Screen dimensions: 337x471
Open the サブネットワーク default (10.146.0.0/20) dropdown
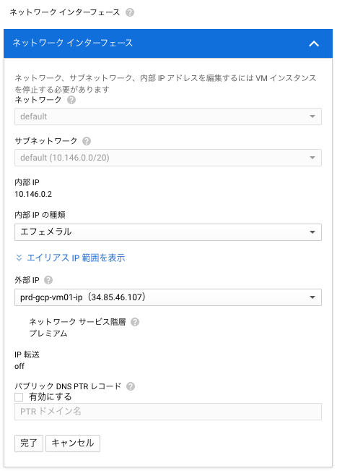point(168,158)
